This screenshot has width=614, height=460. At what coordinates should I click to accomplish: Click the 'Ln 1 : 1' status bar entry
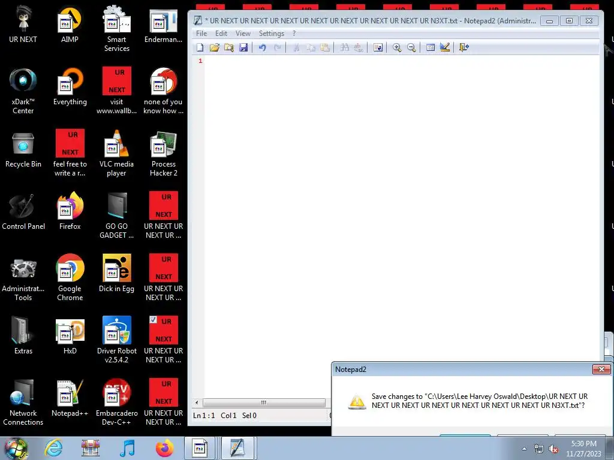(204, 416)
